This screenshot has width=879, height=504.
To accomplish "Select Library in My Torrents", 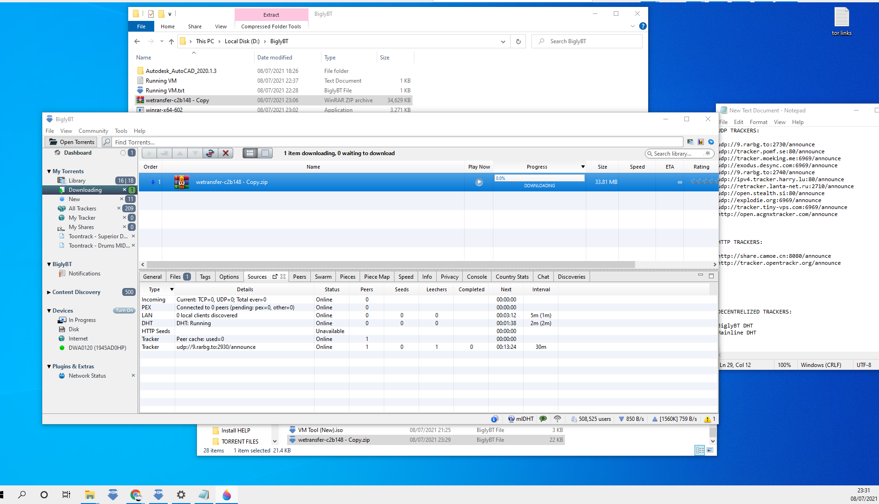I will [77, 181].
